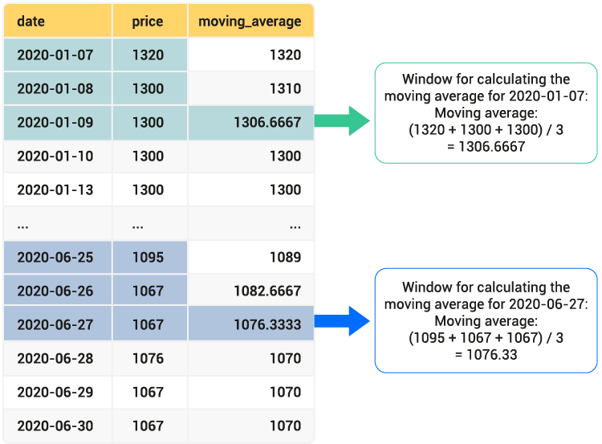Click the "price" column header
The width and height of the screenshot is (602, 444).
point(150,21)
